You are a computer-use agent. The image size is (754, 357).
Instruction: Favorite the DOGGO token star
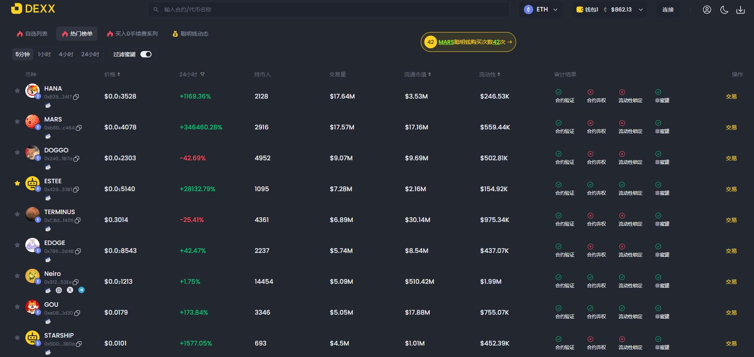[x=17, y=152]
